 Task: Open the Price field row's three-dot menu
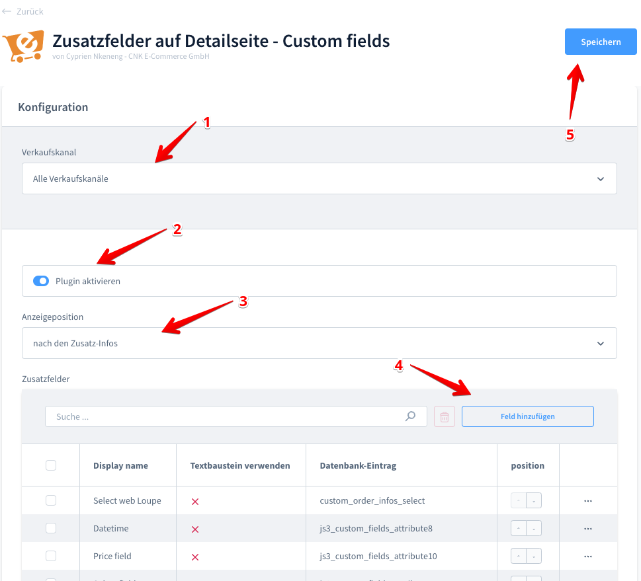coord(588,557)
